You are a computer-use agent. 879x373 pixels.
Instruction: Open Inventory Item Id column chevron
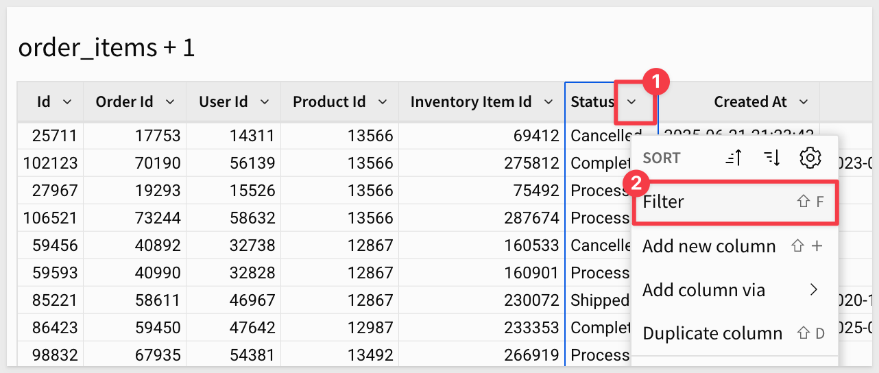pos(548,102)
